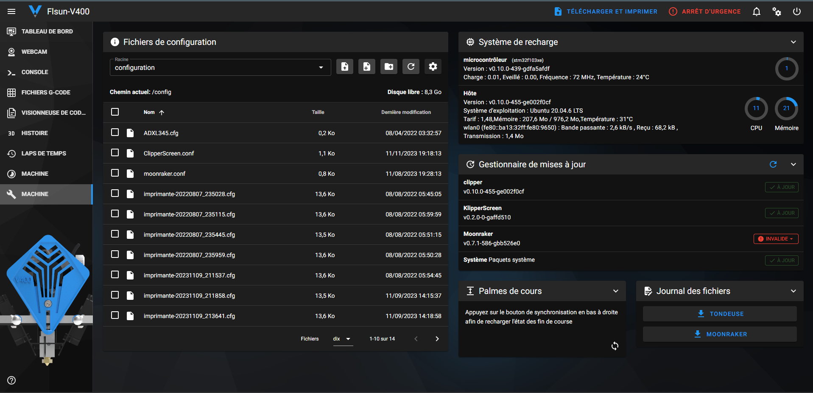Toggle the sidebar hamburger menu

click(x=11, y=11)
